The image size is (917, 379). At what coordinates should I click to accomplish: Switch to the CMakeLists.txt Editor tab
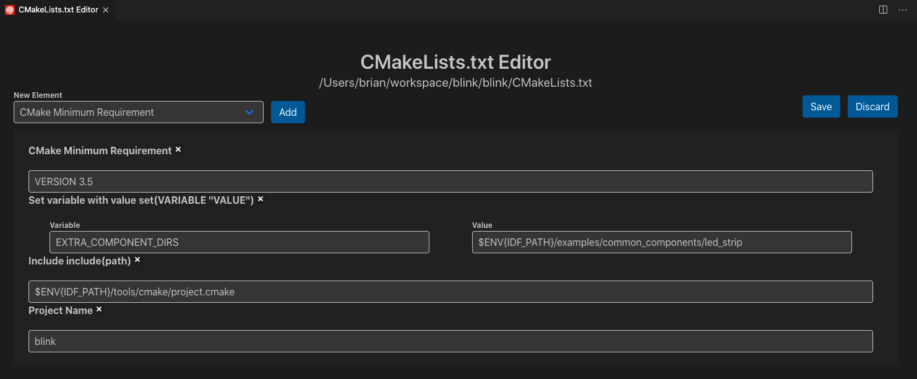56,9
